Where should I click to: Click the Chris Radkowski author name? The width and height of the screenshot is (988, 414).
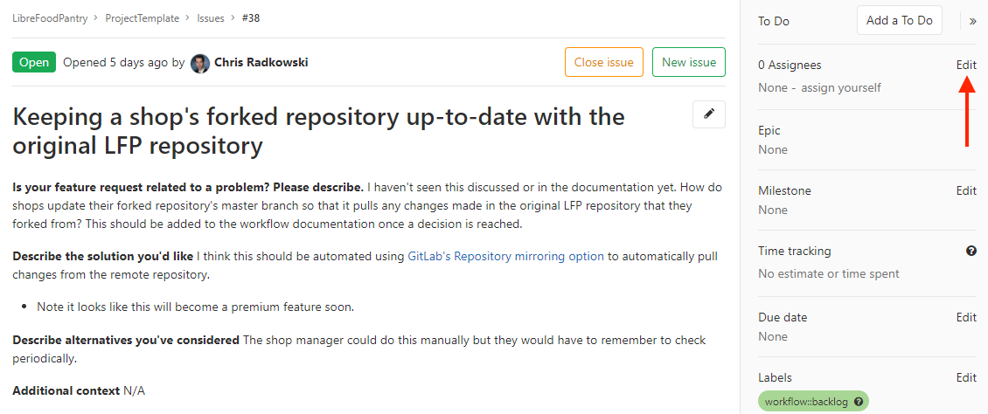pos(261,62)
